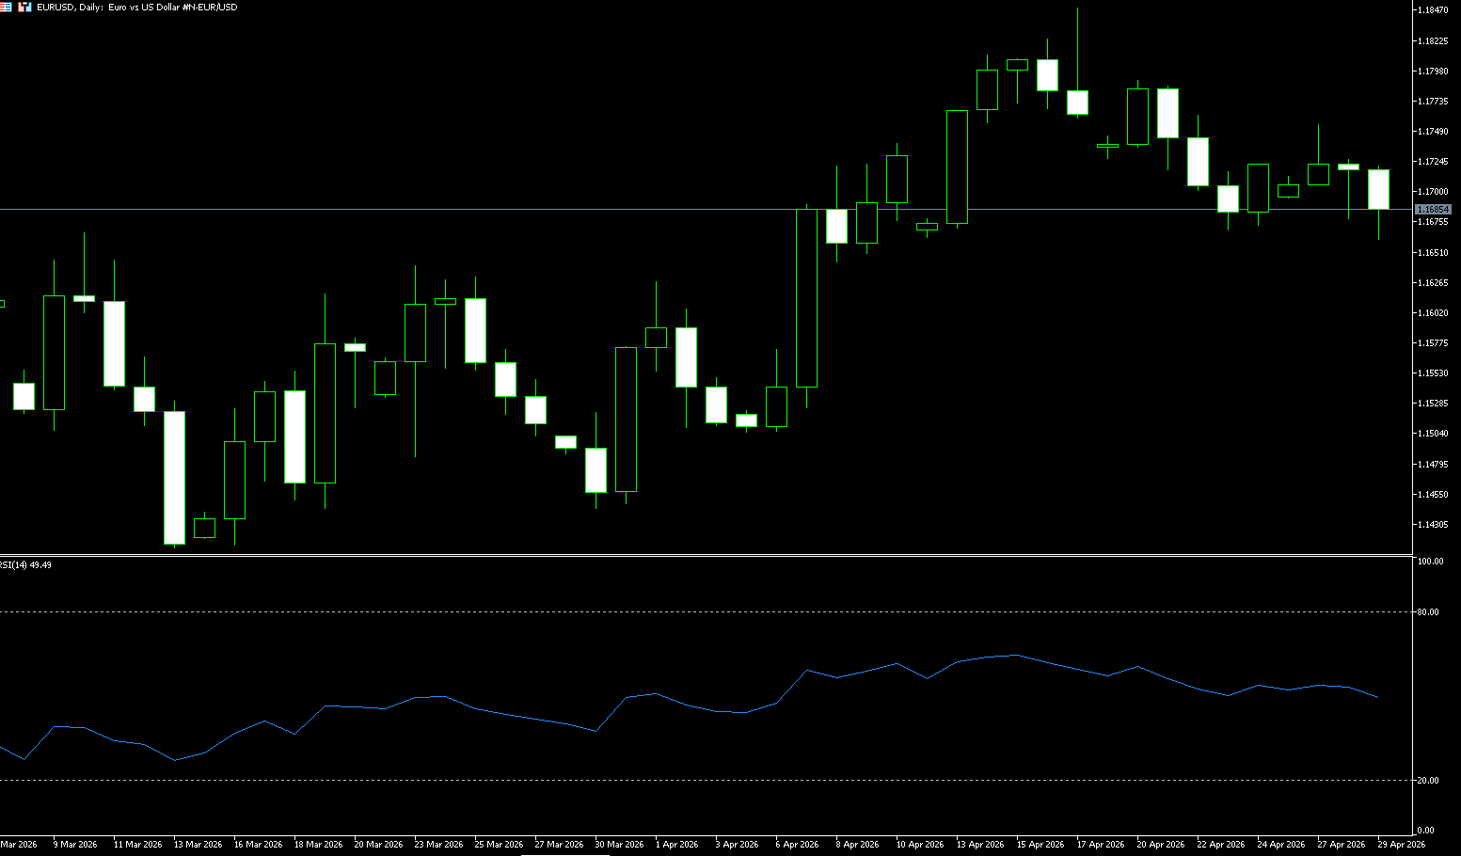Select the current price tag 1.16854
The height and width of the screenshot is (856, 1461).
tap(1433, 210)
